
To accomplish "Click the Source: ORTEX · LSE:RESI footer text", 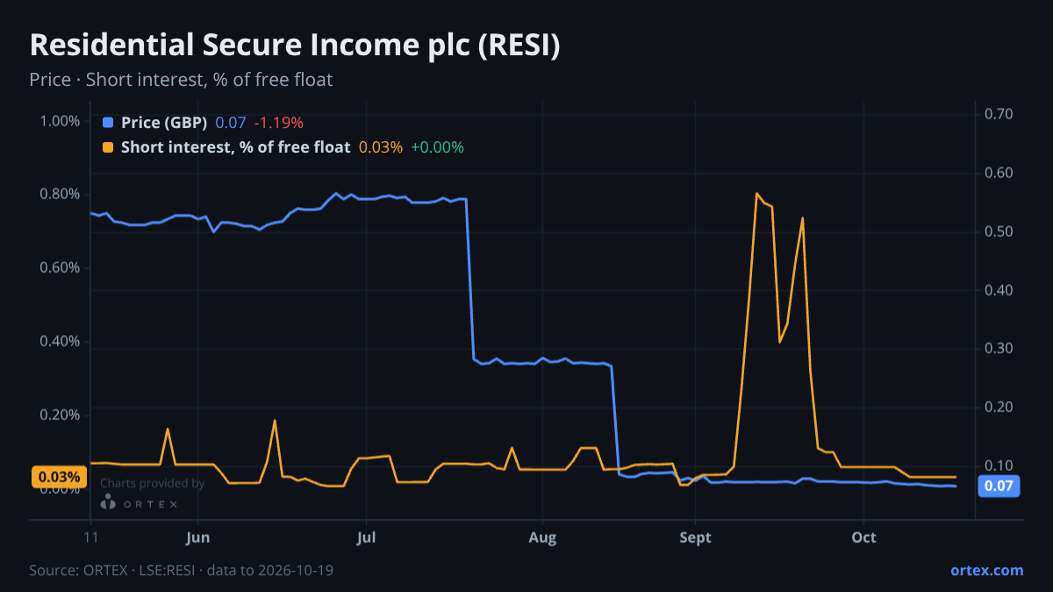I will click(x=181, y=570).
